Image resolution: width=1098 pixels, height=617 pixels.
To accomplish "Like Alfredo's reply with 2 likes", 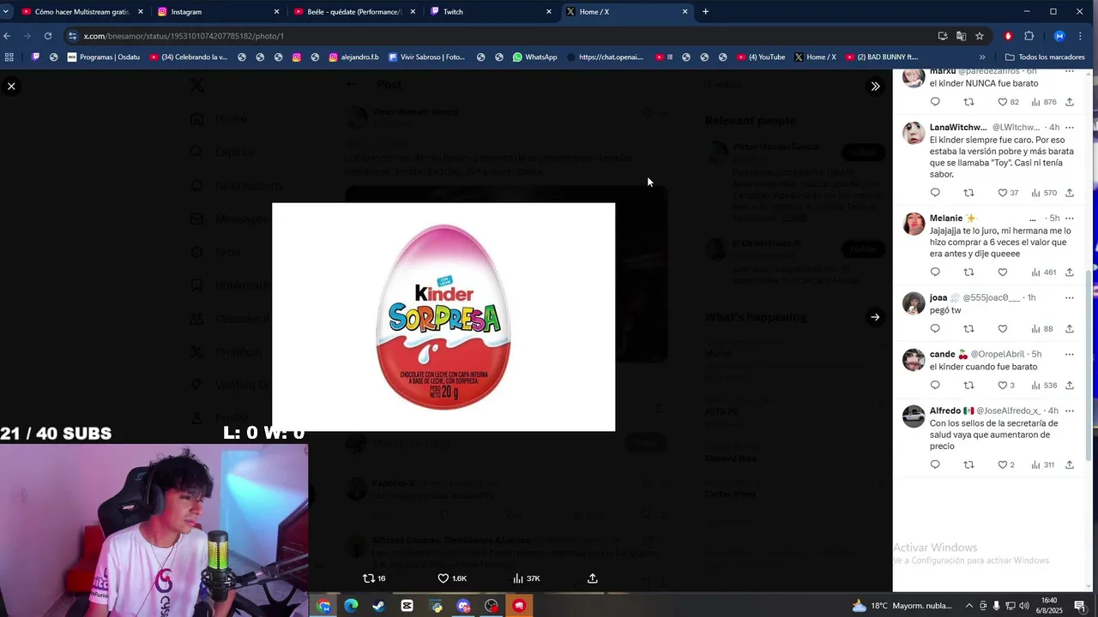I will point(1005,465).
